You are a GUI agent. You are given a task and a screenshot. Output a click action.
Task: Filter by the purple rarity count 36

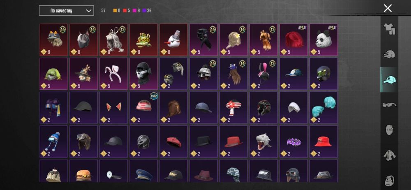pyautogui.click(x=147, y=11)
